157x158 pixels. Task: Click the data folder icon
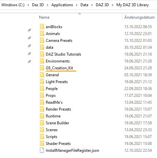[x=42, y=47]
